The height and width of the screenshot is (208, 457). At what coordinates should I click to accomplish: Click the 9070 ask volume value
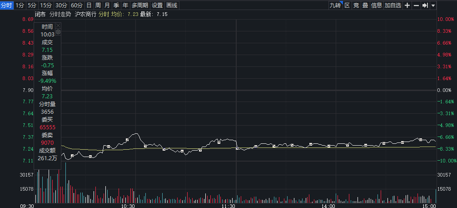(x=47, y=143)
